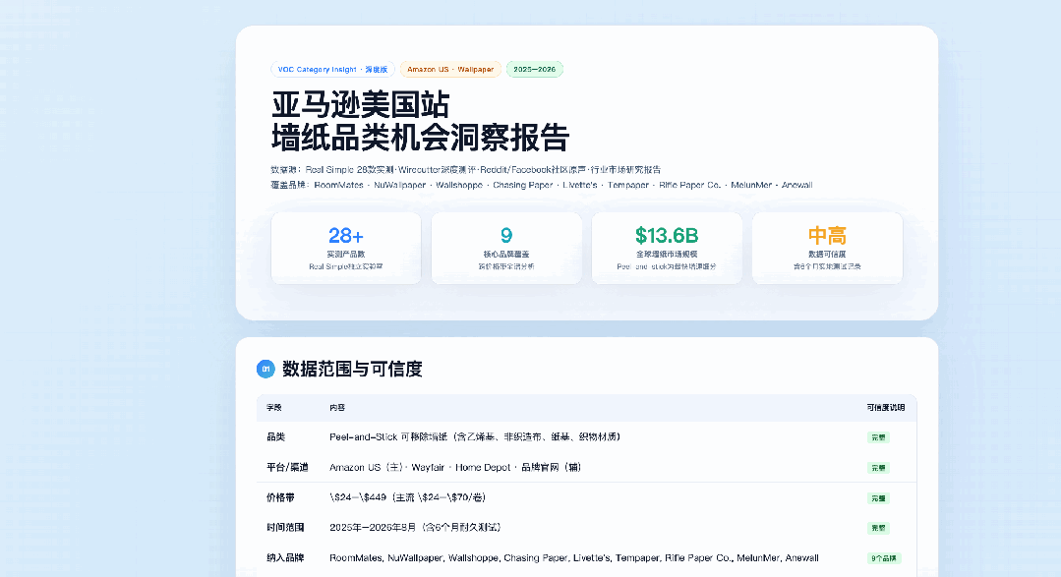Click the "VOC Category Insight" badge
The height and width of the screenshot is (577, 1061).
(332, 69)
